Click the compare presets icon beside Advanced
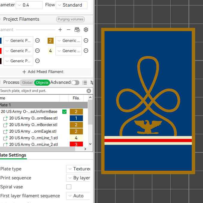The width and height of the screenshot is (203, 203). coord(92,83)
